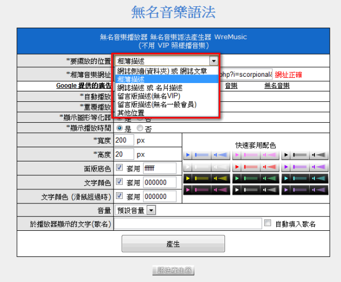Apply the black player skin on light background
This screenshot has height=282, width=341.
pos(305,155)
